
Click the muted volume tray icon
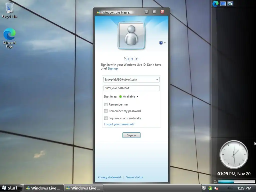[x=216, y=188]
